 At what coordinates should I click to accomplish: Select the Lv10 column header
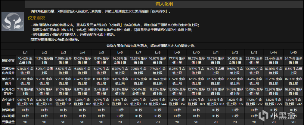pyautogui.click(x=197, y=52)
